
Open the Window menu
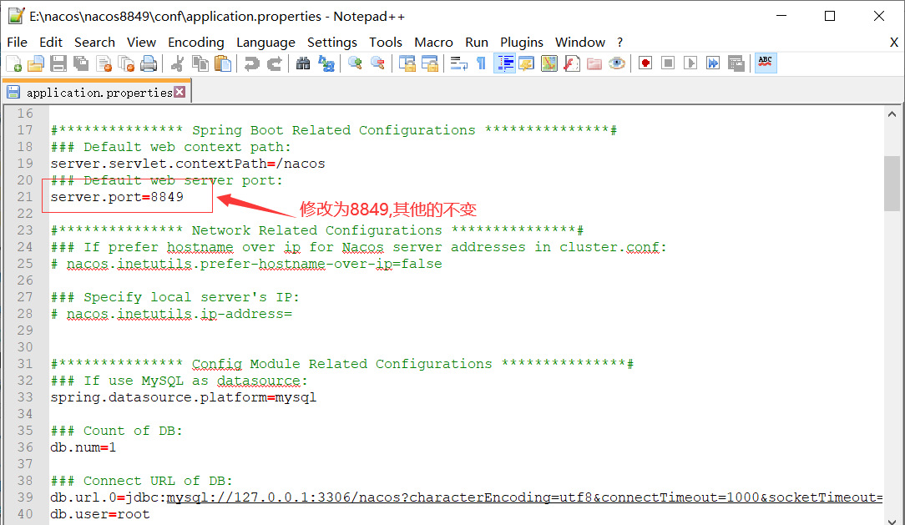click(580, 42)
